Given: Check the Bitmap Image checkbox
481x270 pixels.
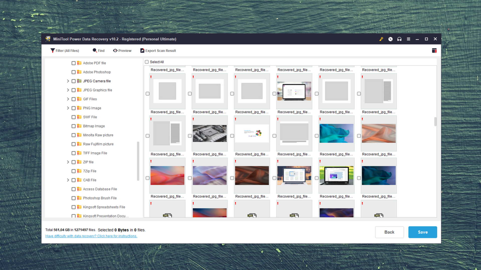Looking at the screenshot, I should click(73, 126).
